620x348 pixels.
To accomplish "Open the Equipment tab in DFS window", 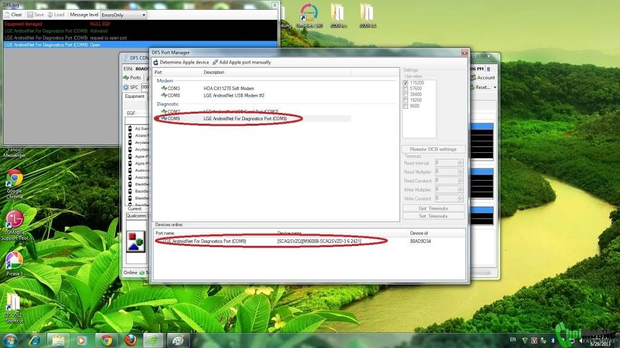I will tap(135, 96).
